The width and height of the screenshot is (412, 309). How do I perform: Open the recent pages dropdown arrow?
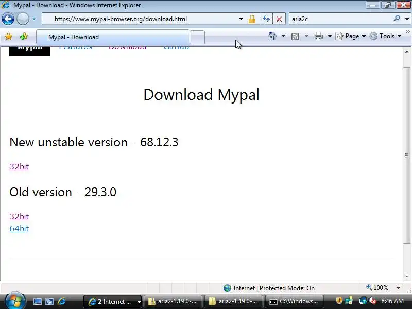(x=34, y=19)
